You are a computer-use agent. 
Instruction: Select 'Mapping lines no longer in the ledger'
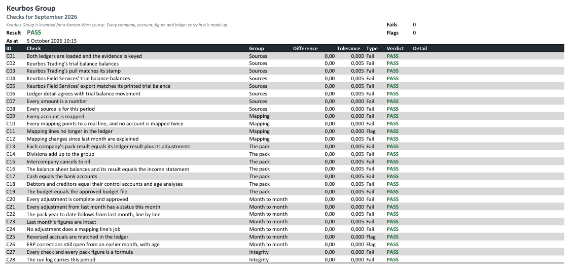(69, 131)
